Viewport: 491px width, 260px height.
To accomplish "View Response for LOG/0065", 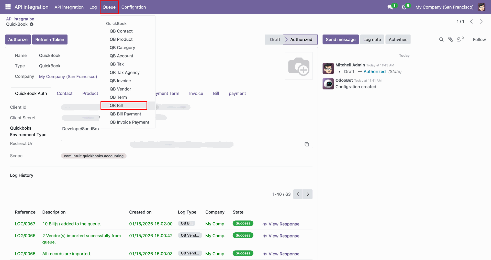I will [x=281, y=254].
